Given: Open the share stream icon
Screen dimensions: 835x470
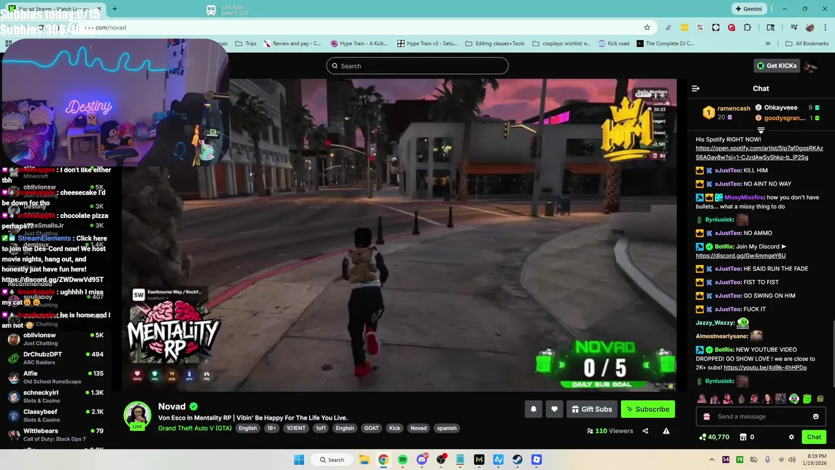Looking at the screenshot, I should tap(645, 431).
